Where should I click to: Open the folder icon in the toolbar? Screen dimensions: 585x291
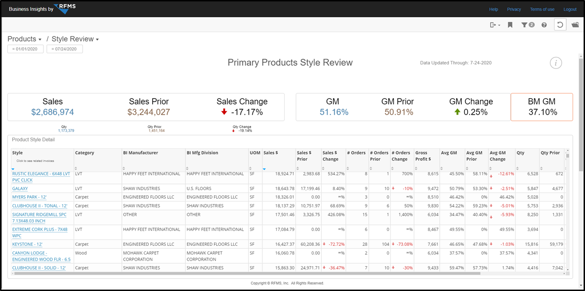tap(575, 25)
